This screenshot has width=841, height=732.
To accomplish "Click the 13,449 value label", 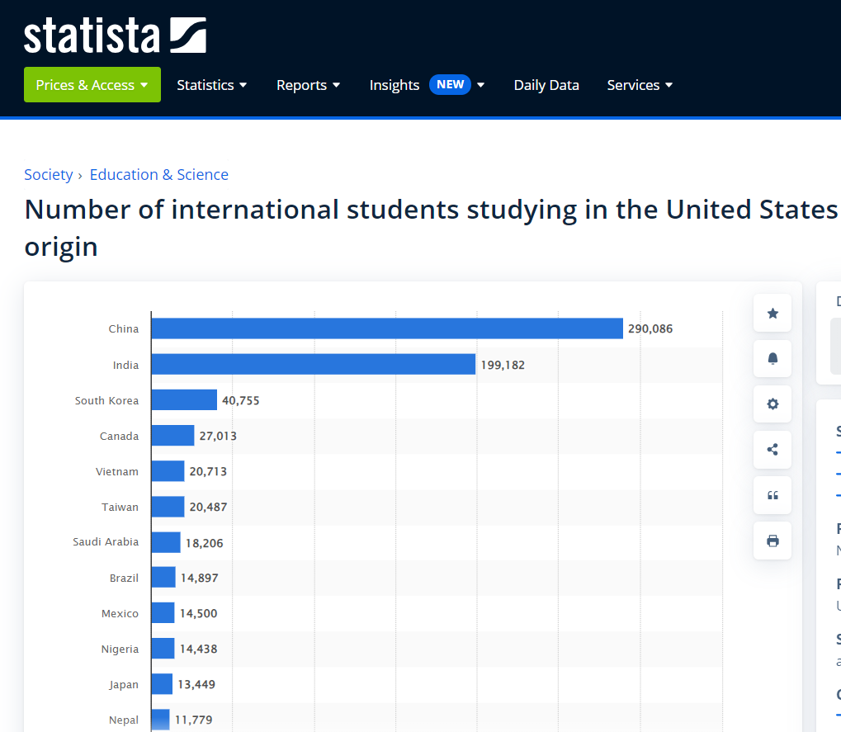I will [x=196, y=684].
